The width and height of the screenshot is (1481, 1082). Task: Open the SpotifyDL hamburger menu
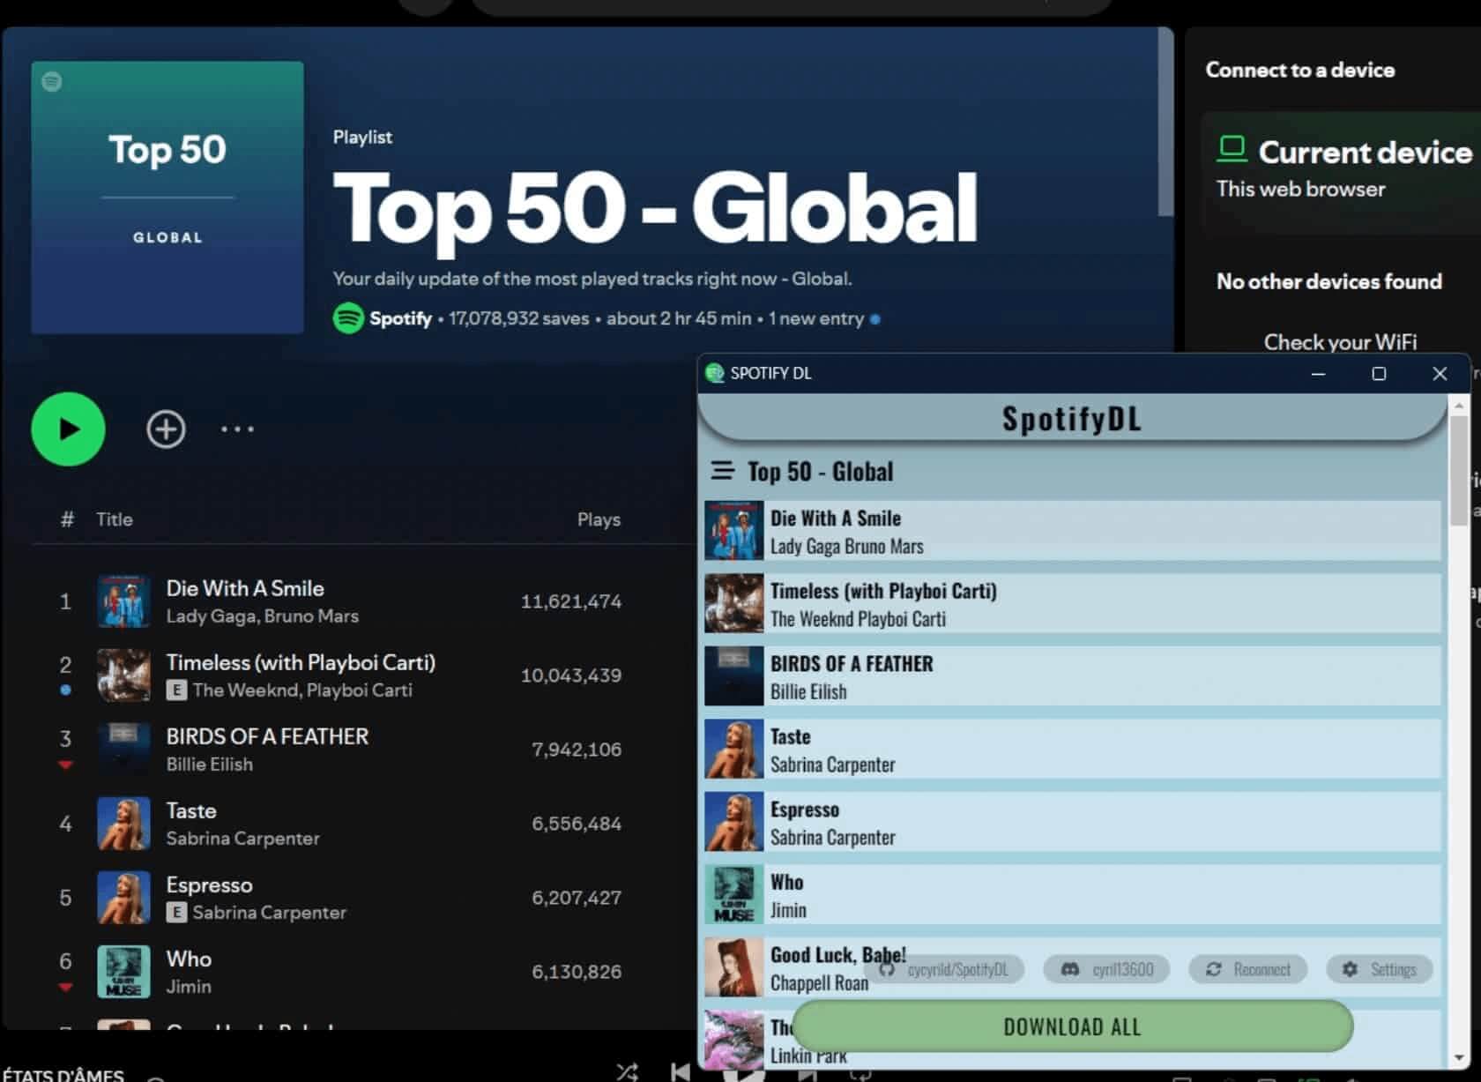pyautogui.click(x=722, y=471)
